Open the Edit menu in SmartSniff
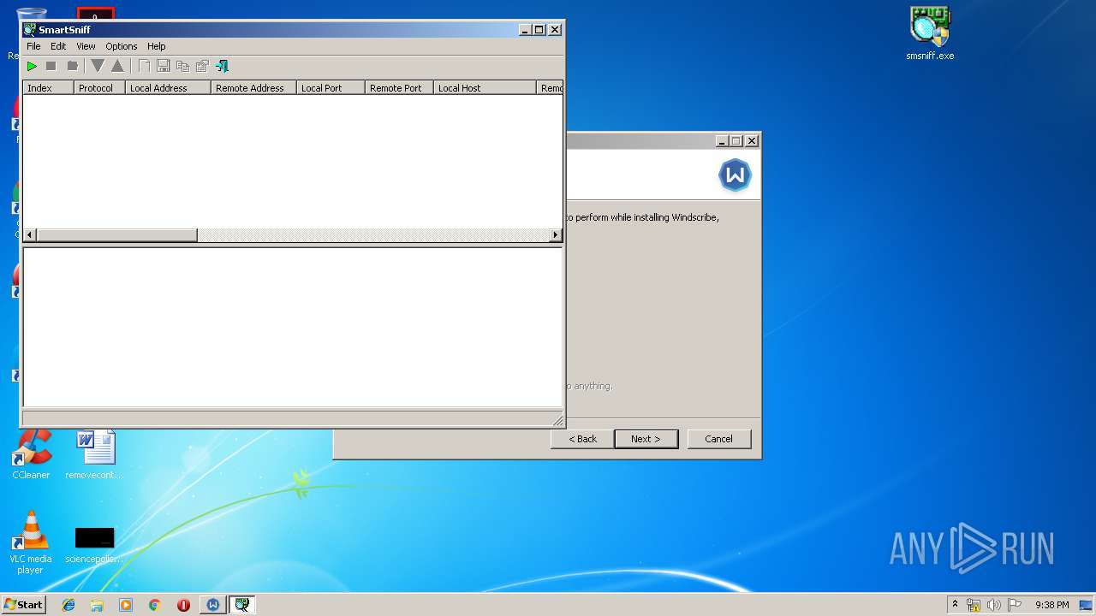The width and height of the screenshot is (1096, 616). (58, 46)
